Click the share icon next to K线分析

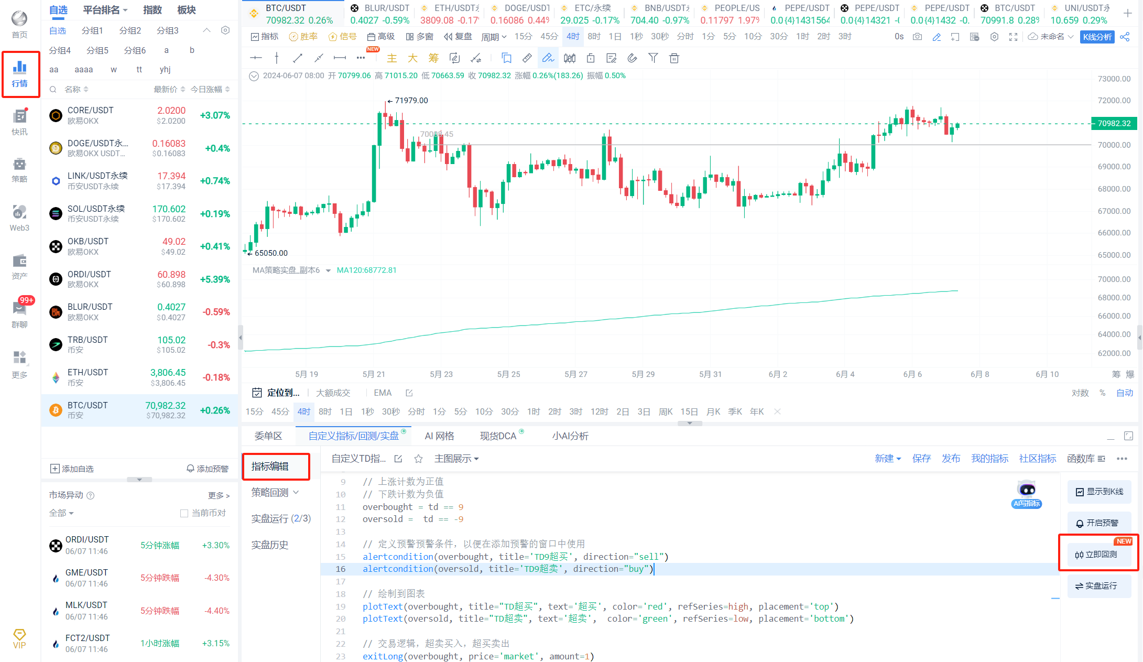click(1125, 37)
